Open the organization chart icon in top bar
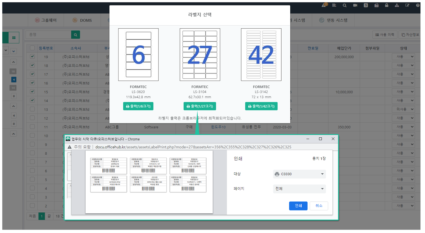The width and height of the screenshot is (425, 233). point(397,5)
